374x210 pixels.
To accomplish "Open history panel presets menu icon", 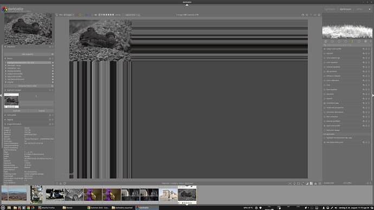I will coord(53,58).
